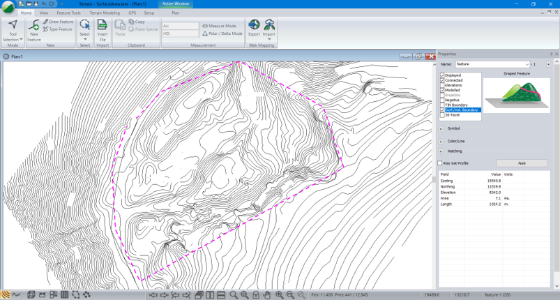Click the profile line icon in bottom toolbar
Viewport: 560px width, 300px height.
pos(16,295)
